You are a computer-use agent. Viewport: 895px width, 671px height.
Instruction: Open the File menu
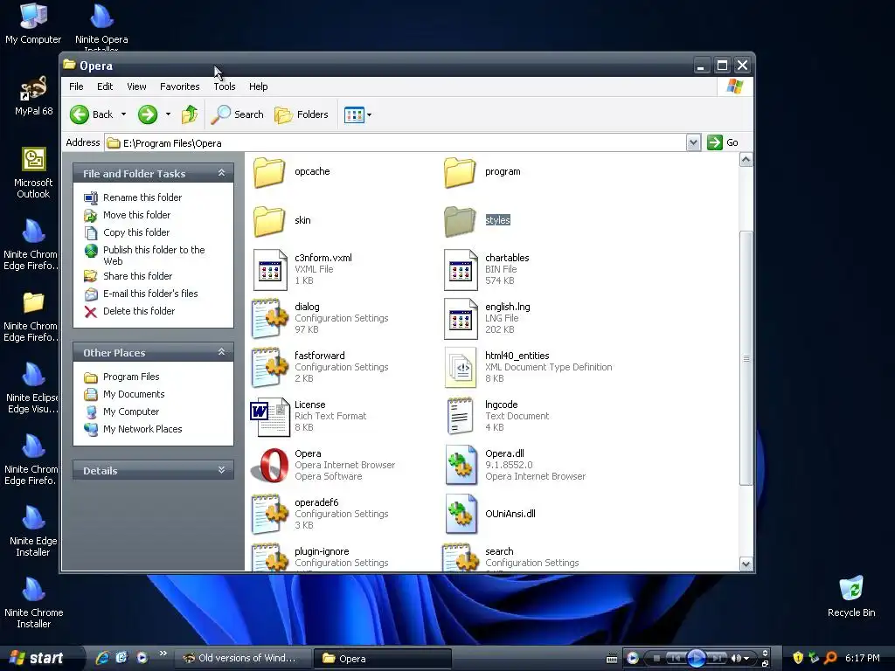(x=76, y=86)
